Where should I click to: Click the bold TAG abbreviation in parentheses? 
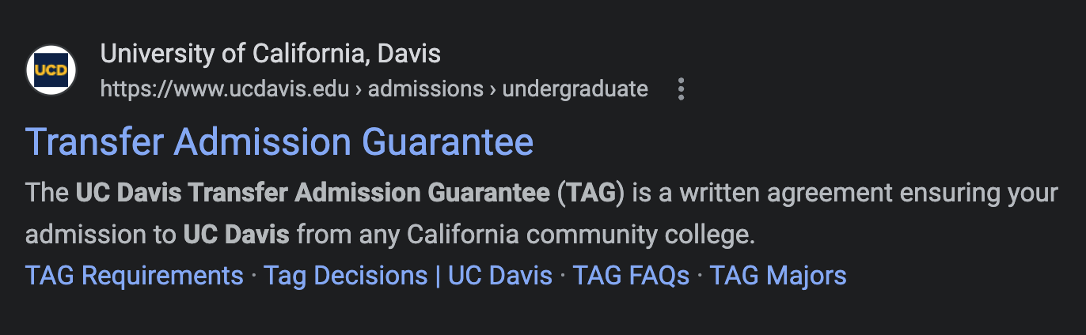click(x=590, y=194)
